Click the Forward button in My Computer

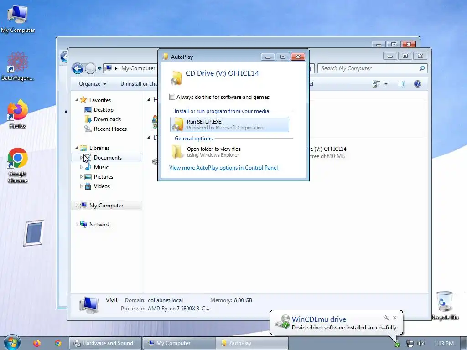pos(90,68)
